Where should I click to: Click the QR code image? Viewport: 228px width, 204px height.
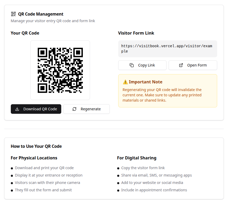(60, 70)
